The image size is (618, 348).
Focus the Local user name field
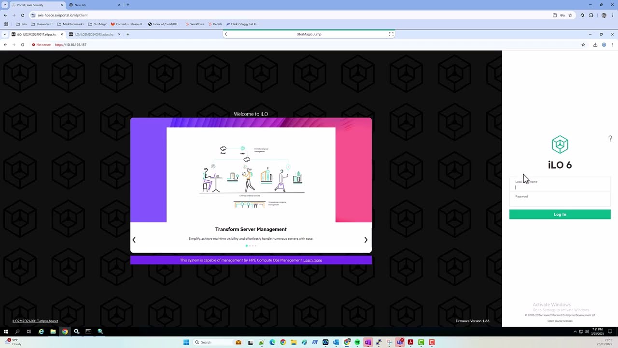(x=560, y=185)
